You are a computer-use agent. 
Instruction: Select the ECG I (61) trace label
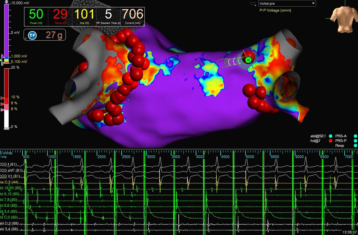9,164
